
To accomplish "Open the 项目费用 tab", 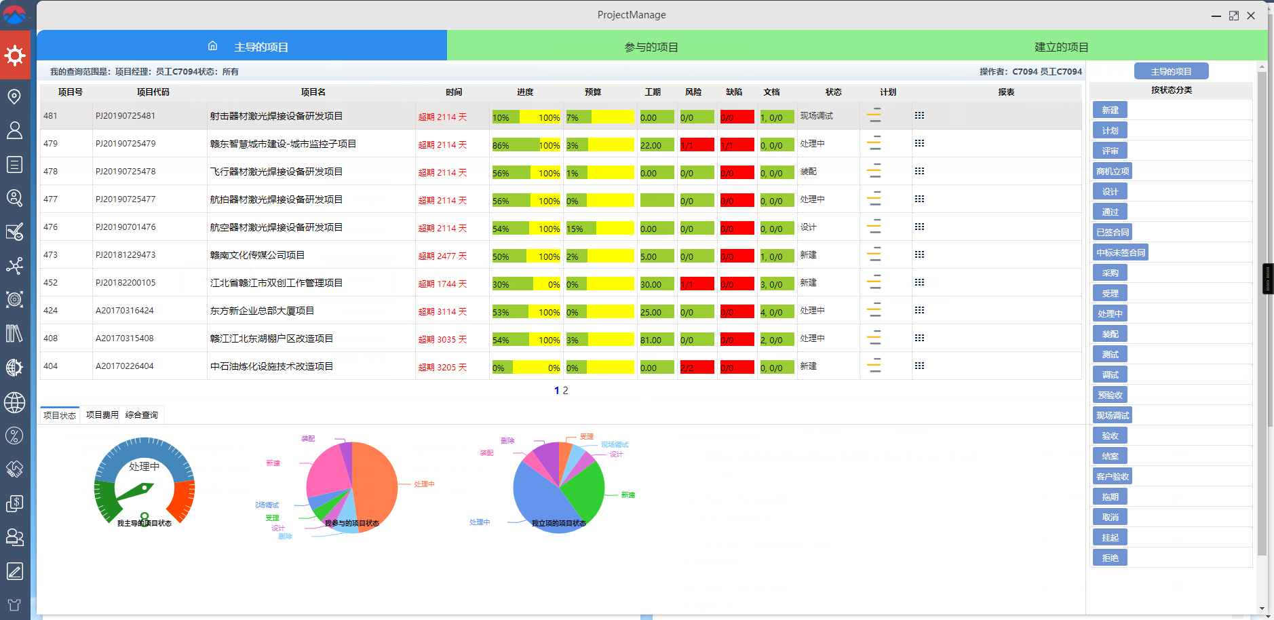I will click(x=102, y=415).
